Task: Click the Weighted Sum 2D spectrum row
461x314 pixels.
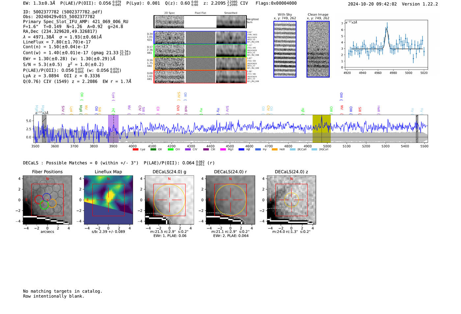Action: pyautogui.click(x=200, y=22)
